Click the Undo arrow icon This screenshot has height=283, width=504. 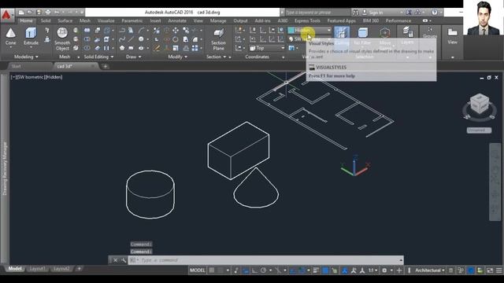[x=57, y=13]
